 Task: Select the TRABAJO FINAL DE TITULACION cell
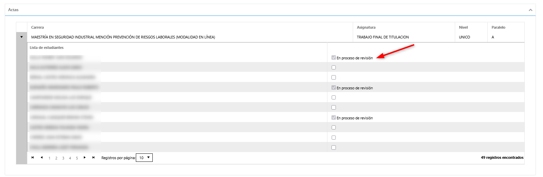[x=383, y=37]
